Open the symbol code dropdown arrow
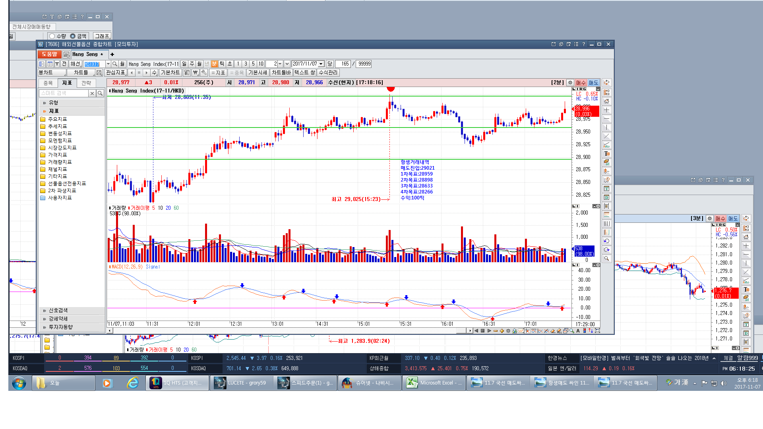 click(x=108, y=64)
